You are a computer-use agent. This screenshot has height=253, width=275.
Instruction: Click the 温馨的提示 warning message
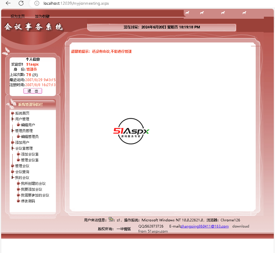pyautogui.click(x=101, y=52)
